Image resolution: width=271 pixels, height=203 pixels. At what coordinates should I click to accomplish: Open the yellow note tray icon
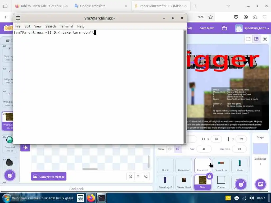228,198
